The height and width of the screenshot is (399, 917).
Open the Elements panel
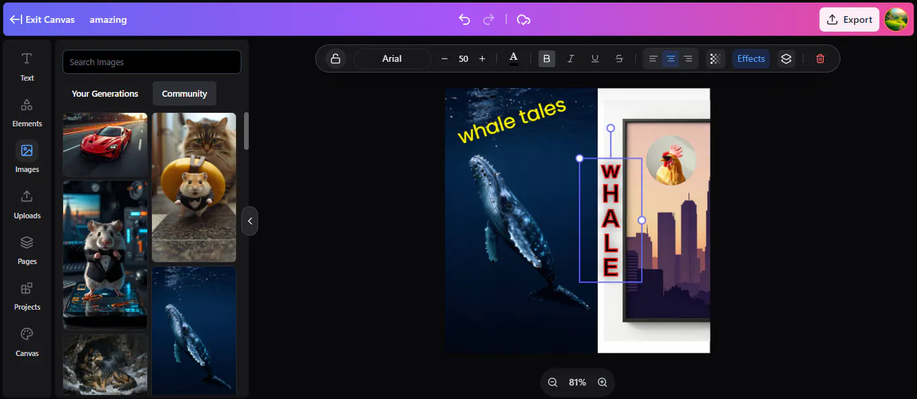[27, 112]
